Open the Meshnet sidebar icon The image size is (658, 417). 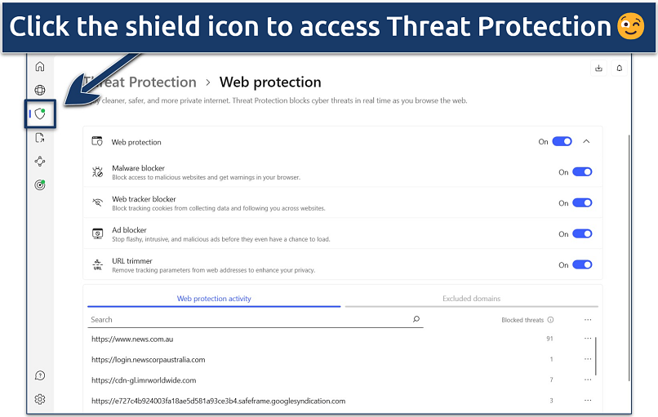40,162
